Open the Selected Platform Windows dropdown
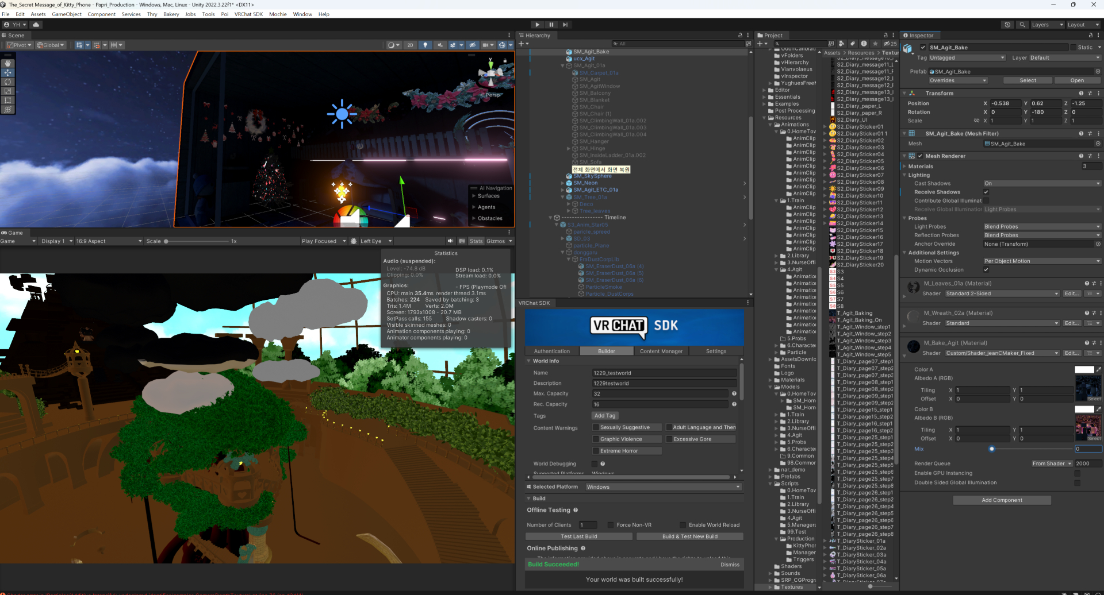 [x=663, y=487]
